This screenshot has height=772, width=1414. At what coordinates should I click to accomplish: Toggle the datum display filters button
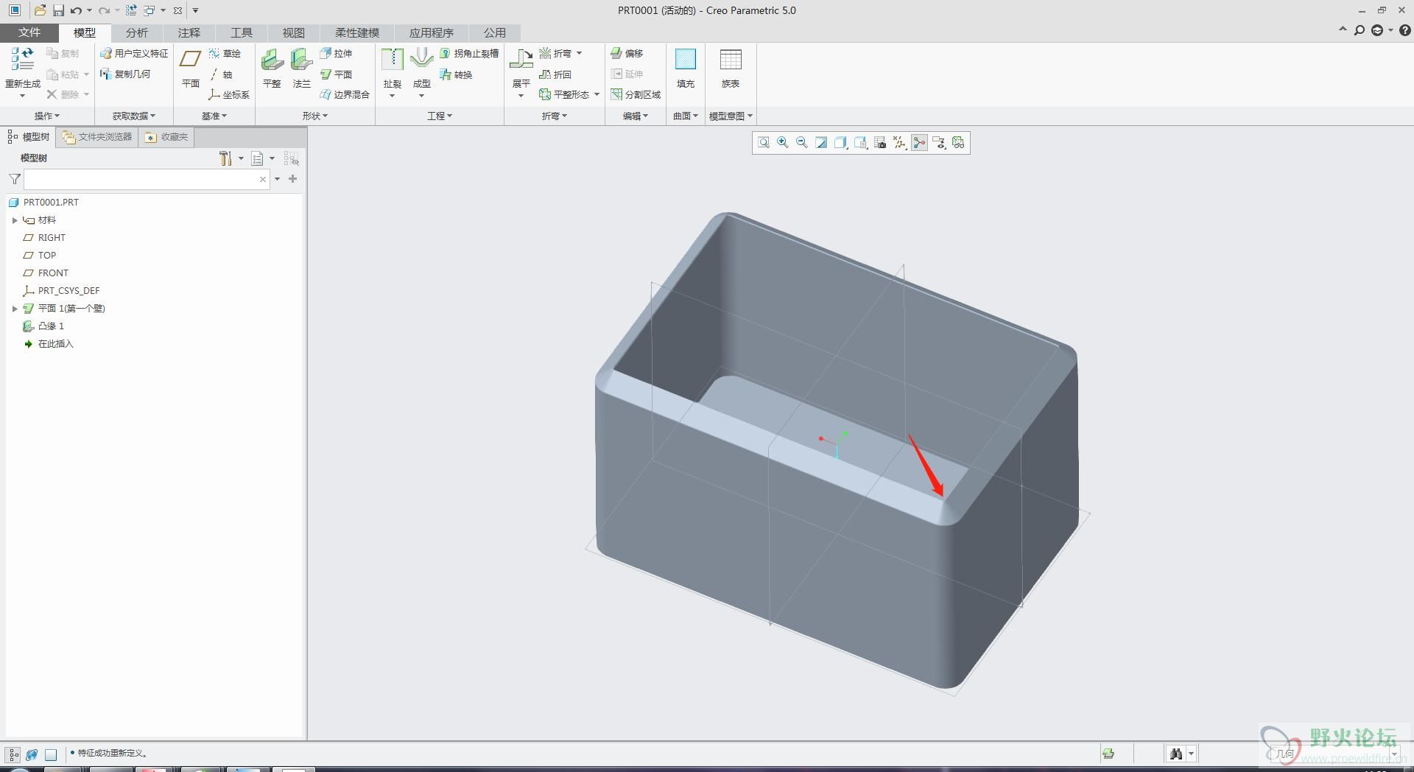pos(900,143)
